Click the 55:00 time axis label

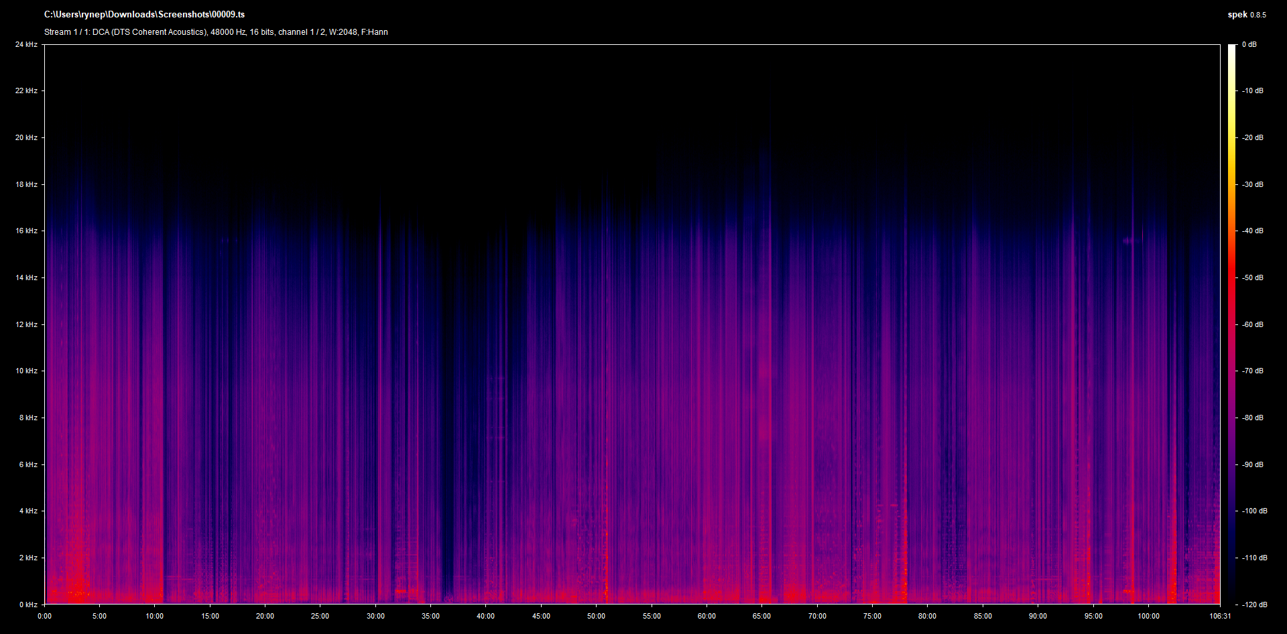coord(652,616)
